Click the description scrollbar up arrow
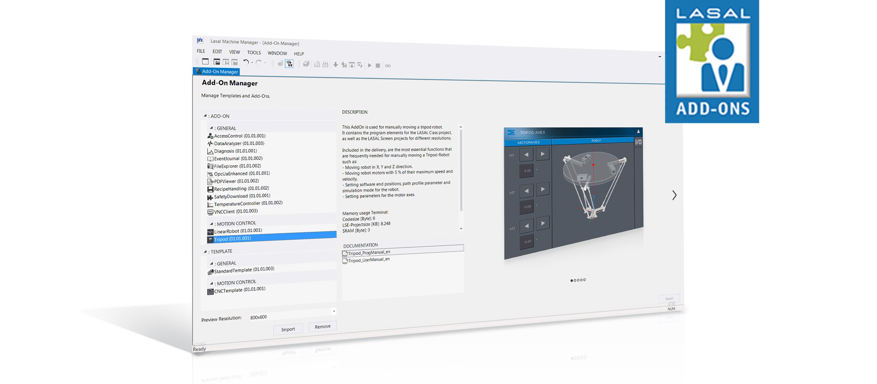 coord(461,127)
